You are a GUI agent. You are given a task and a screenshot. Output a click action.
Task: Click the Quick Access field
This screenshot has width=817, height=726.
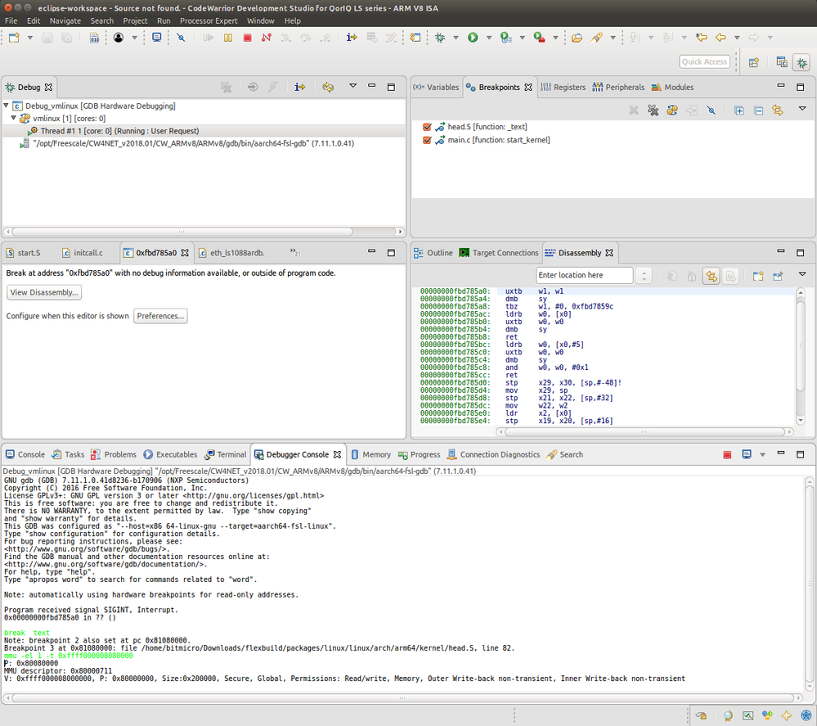tap(704, 61)
